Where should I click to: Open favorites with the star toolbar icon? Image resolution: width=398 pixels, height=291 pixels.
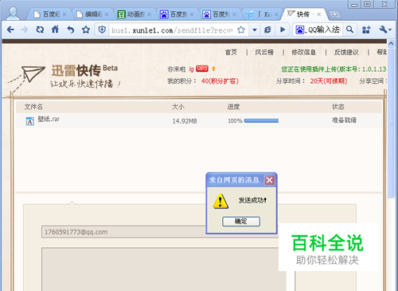click(x=86, y=29)
